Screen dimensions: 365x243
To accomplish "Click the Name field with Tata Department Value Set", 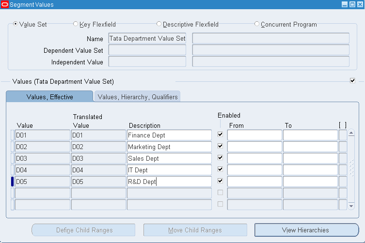I will (x=147, y=38).
